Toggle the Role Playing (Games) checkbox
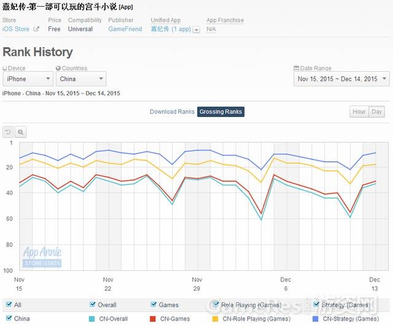This screenshot has height=326, width=393. (x=216, y=305)
